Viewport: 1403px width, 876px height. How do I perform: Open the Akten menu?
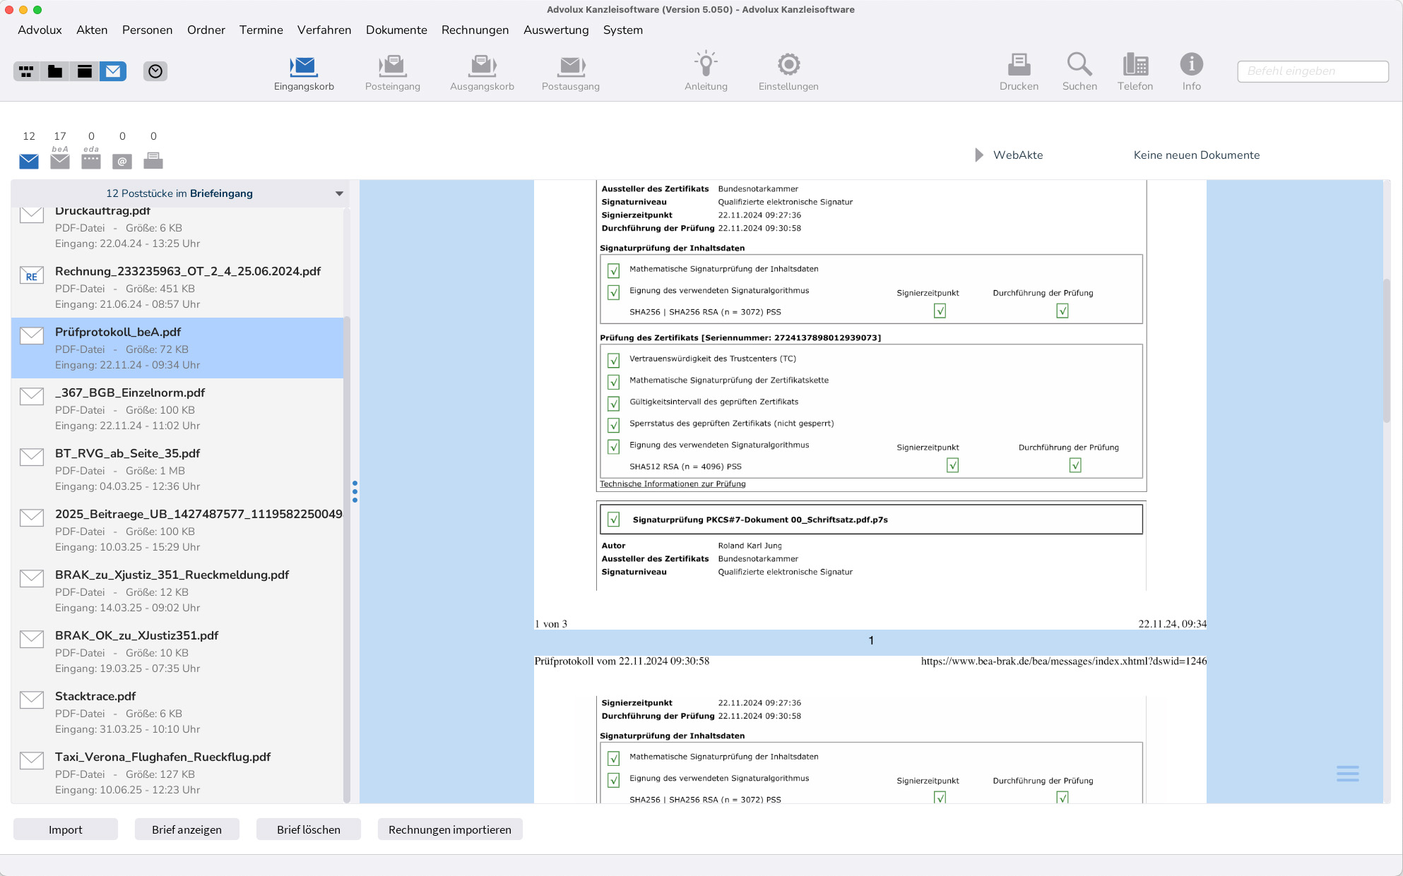coord(92,30)
